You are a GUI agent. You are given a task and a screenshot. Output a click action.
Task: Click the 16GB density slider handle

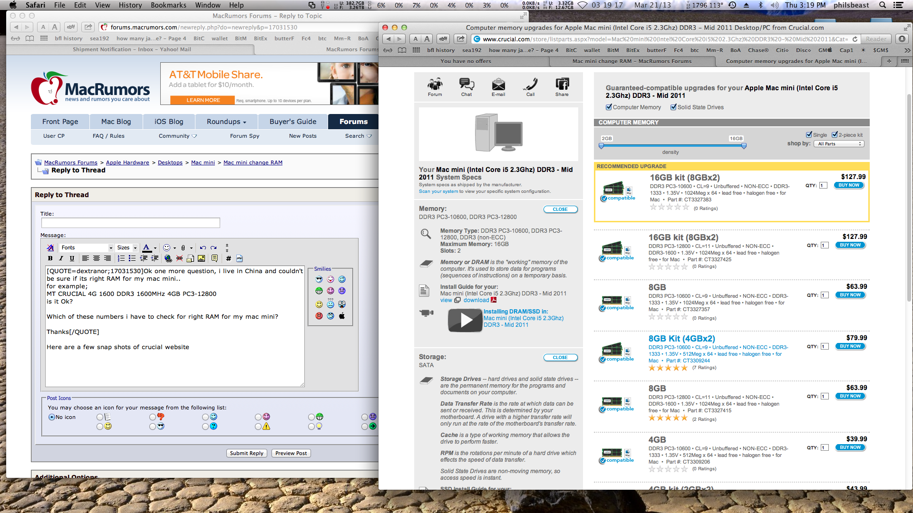click(x=744, y=146)
